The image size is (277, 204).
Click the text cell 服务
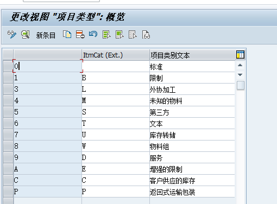coord(192,157)
